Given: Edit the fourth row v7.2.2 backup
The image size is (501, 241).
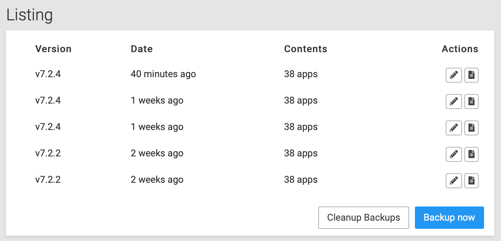Looking at the screenshot, I should (x=454, y=154).
